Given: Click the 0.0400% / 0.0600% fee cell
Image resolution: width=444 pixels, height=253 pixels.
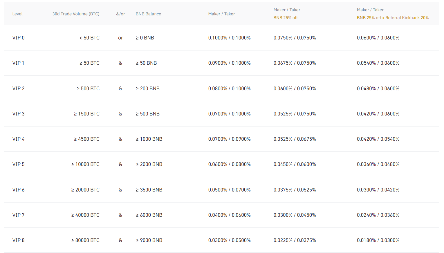Looking at the screenshot, I should [229, 215].
